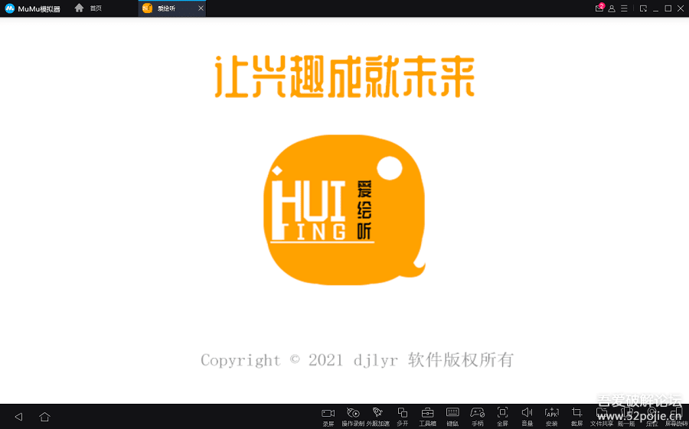Click the MuMu模拟器 logo
The width and height of the screenshot is (689, 429).
pyautogui.click(x=32, y=8)
